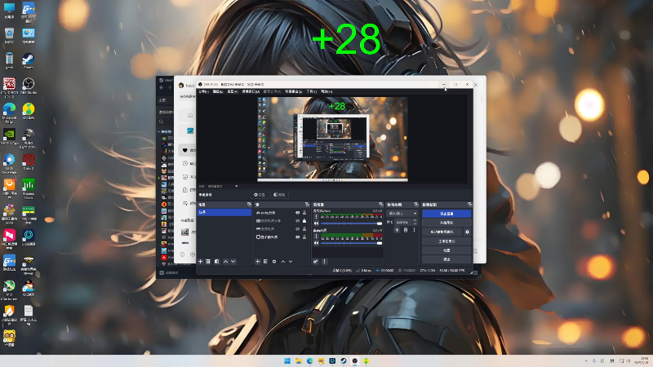
Task: Toggle visibility of display capture source
Action: pos(297,237)
